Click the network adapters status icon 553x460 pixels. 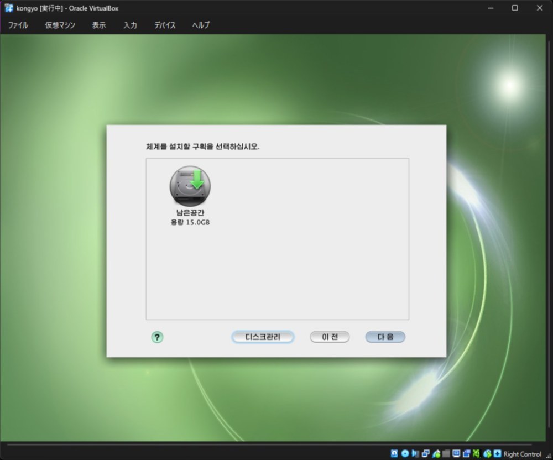click(x=426, y=454)
